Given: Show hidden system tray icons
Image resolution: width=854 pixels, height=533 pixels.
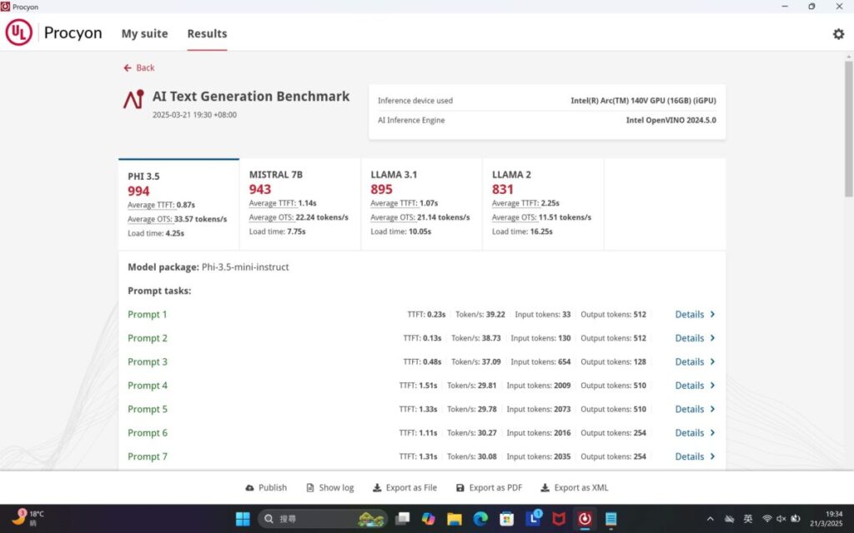Looking at the screenshot, I should pos(710,519).
